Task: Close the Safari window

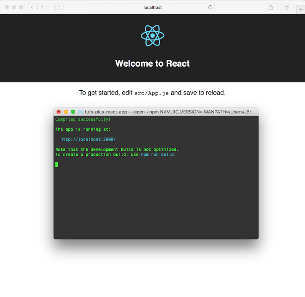Action: point(7,7)
